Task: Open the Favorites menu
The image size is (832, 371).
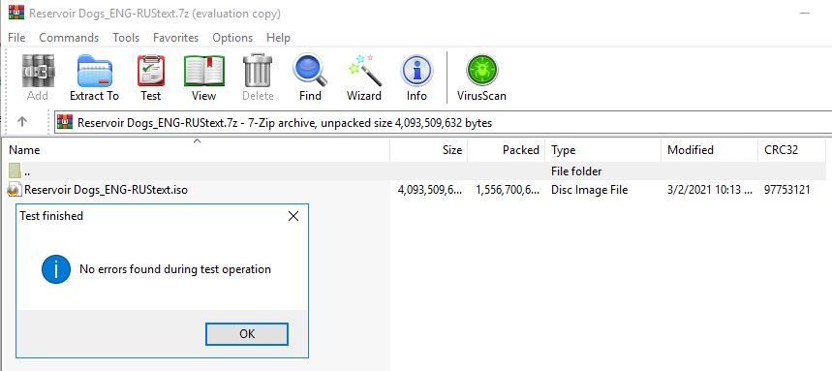Action: point(175,38)
